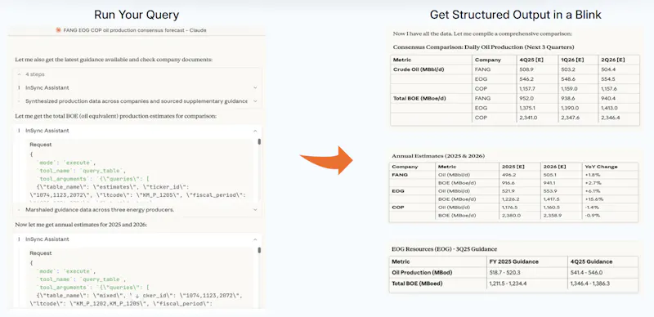
Task: Click the 'FY 2025 Guidance' column header
Action: tap(527, 261)
